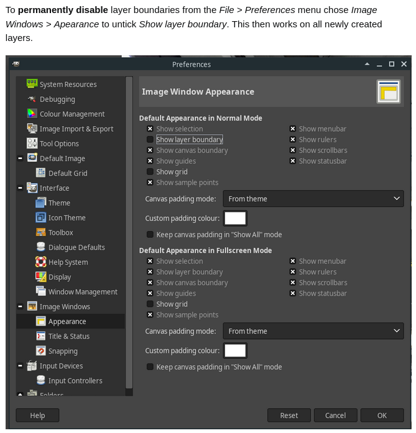Toggle Keep canvas padding in Fullscreen Mode
The image size is (416, 433).
coord(150,367)
